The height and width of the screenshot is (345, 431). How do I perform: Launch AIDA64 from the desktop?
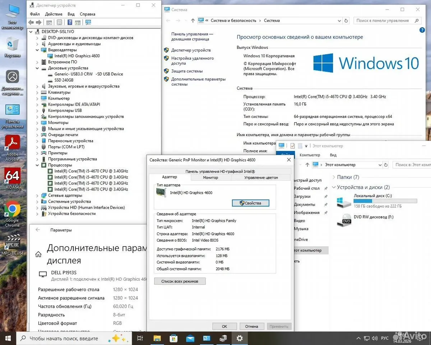12,179
